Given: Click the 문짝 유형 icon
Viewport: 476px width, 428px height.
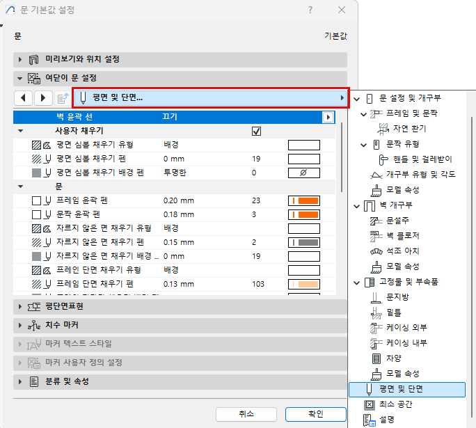Looking at the screenshot, I should click(376, 144).
